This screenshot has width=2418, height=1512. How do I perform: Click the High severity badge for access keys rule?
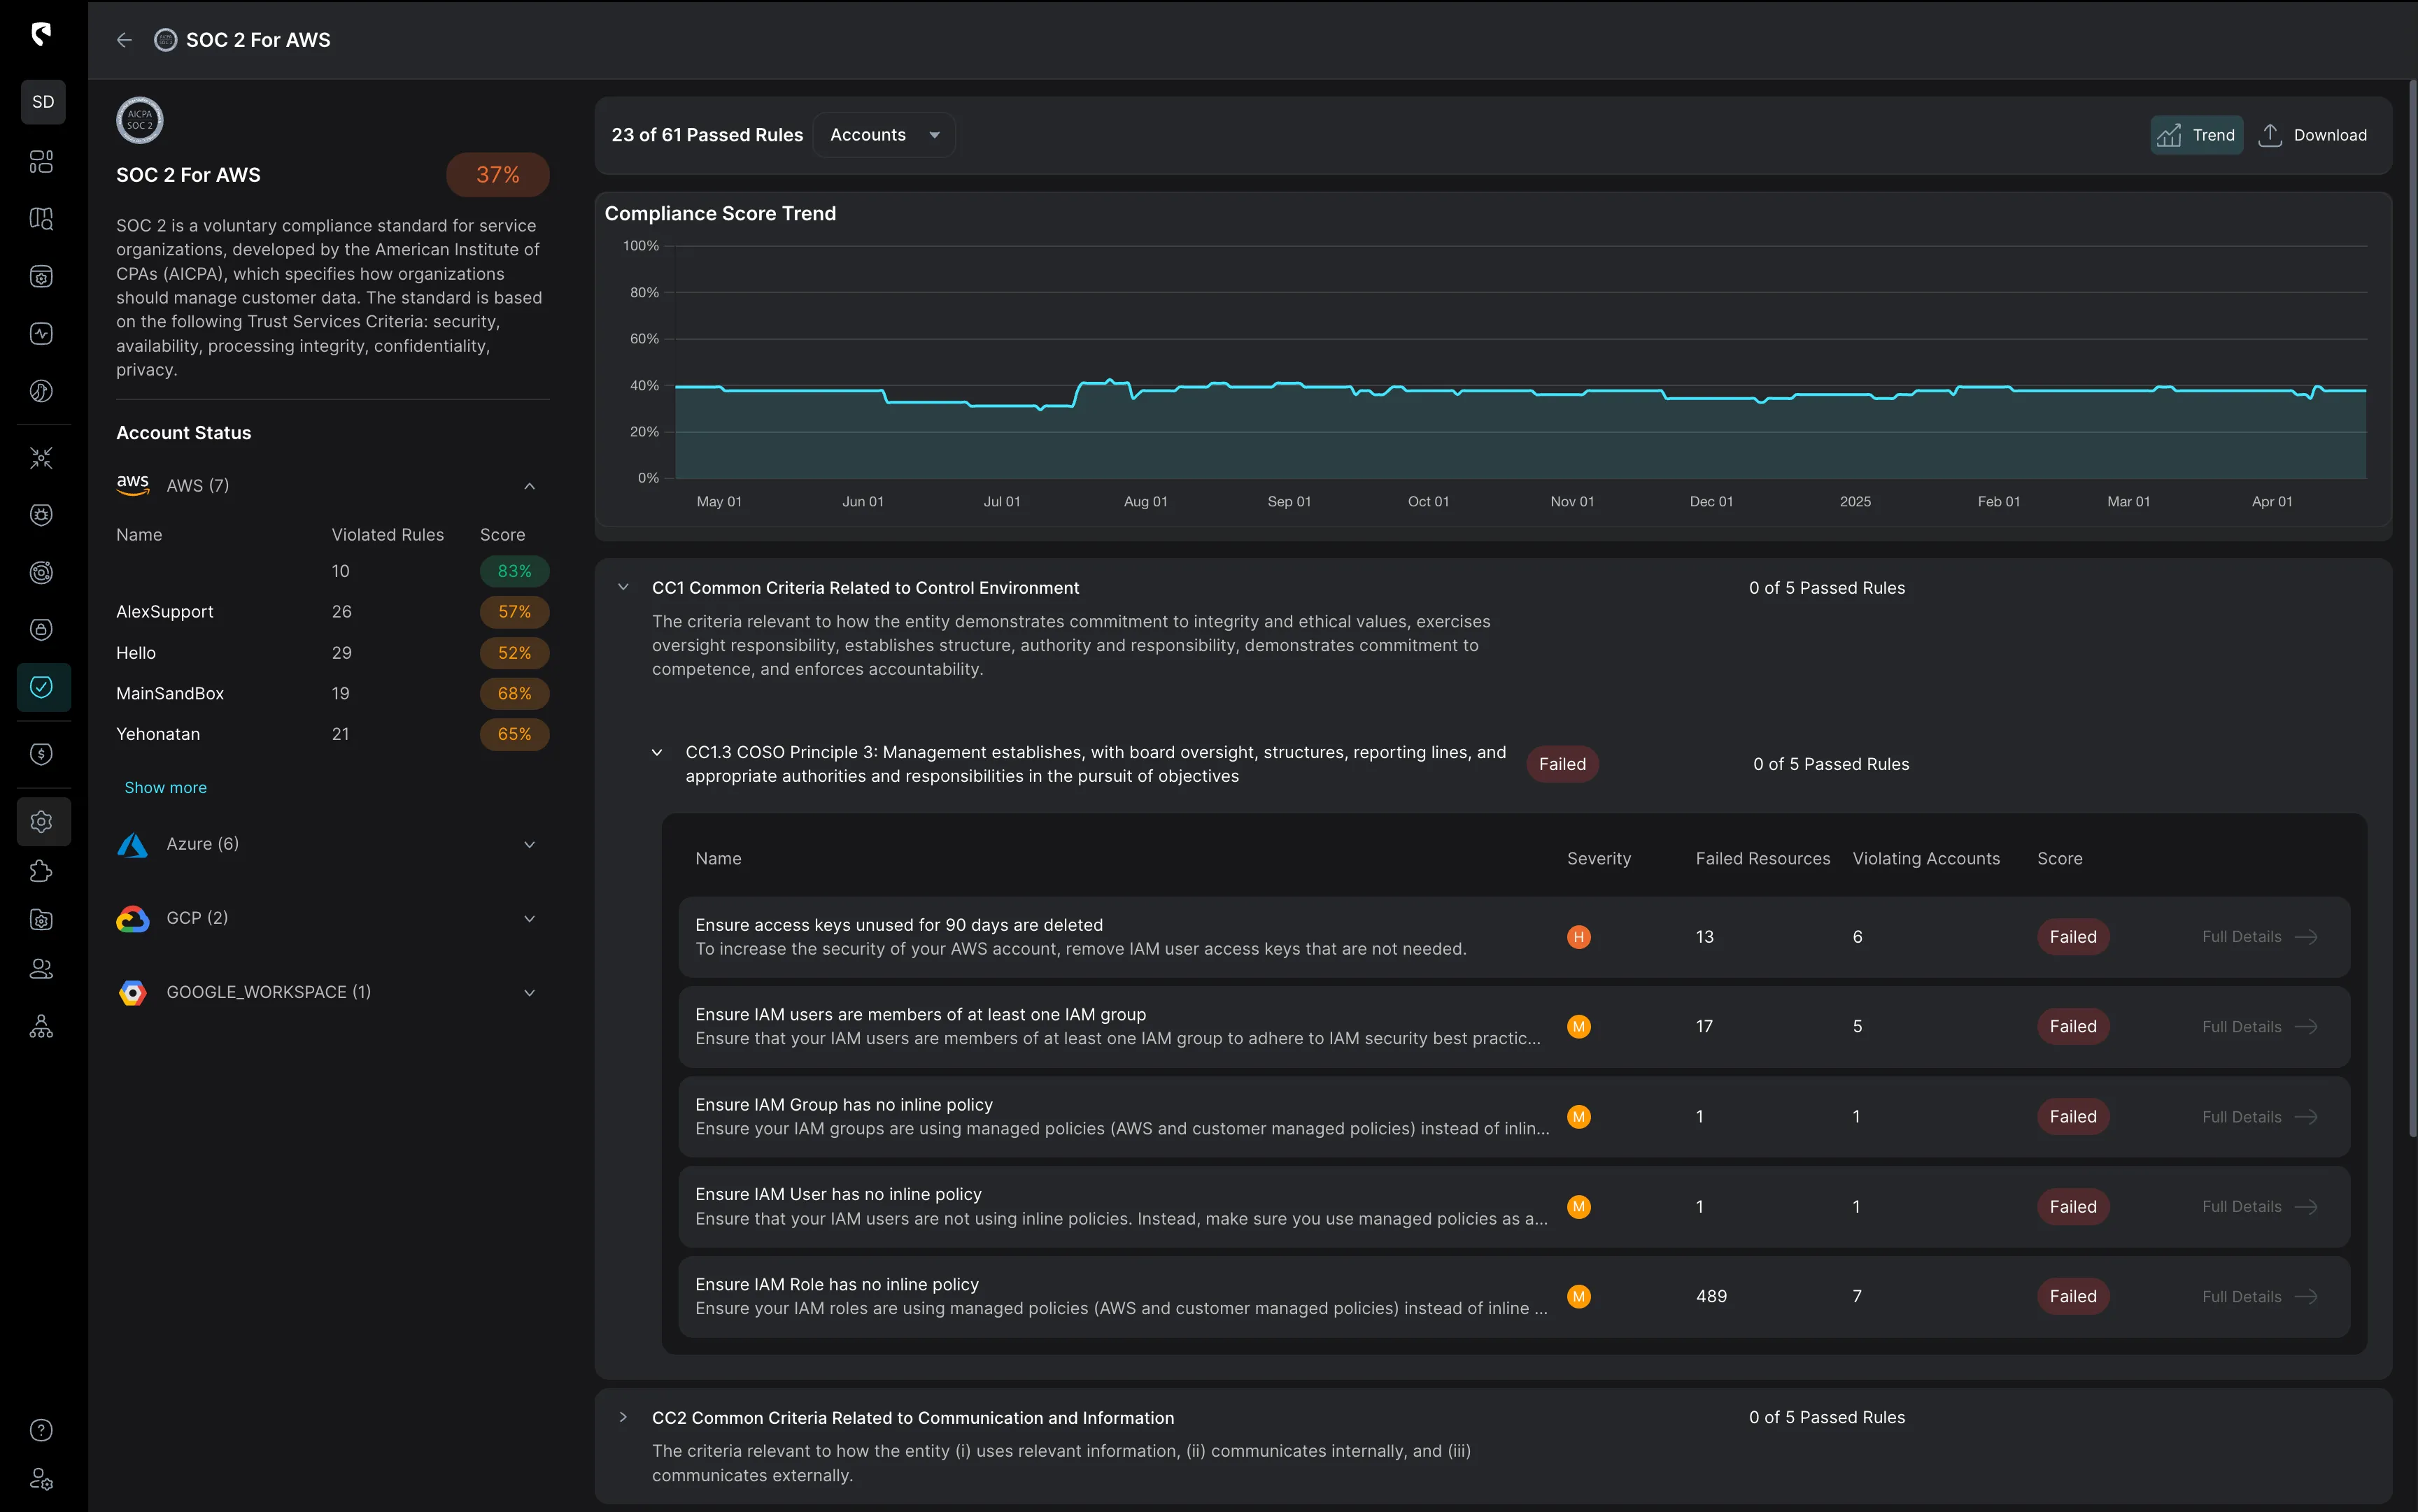[x=1578, y=937]
